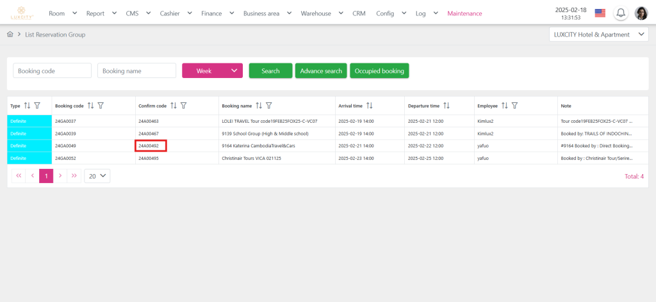
Task: Sort the Arrival time column
Action: 370,106
